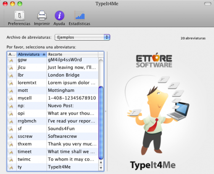Screen dimensions: 214x174
Task: Click the 'Nuevo Post:' clipping text
Action: [x=61, y=106]
